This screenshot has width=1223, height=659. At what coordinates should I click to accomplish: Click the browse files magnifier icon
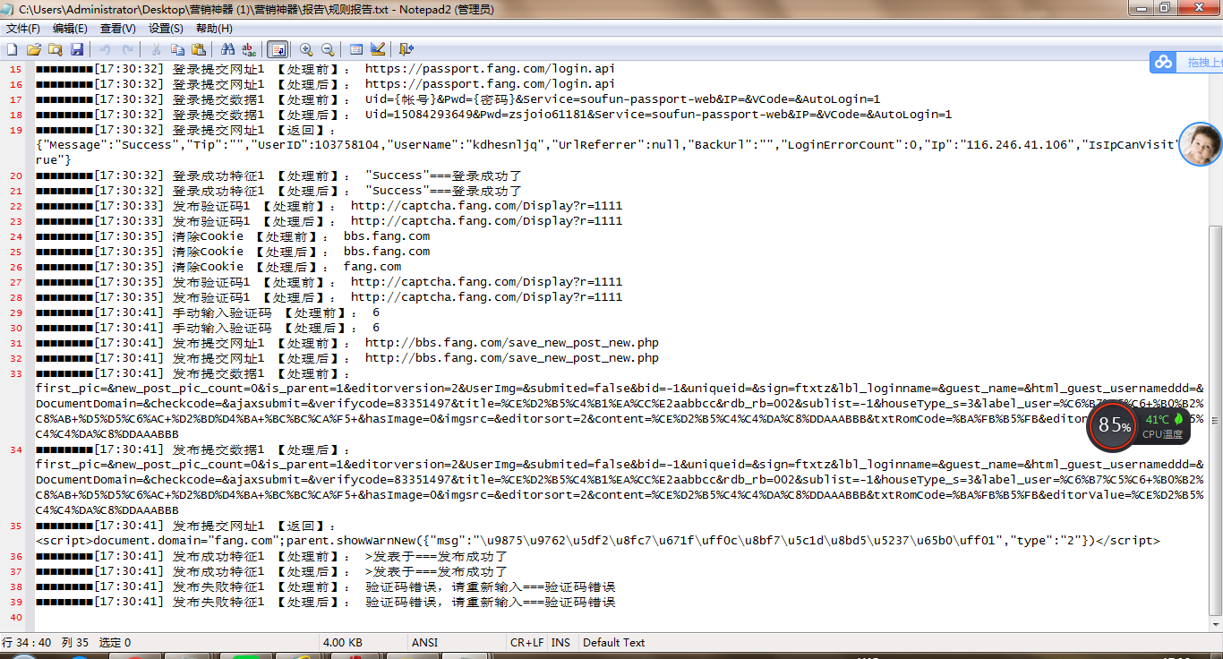[56, 49]
